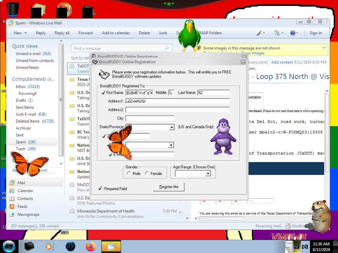Click Junk in the toolbar
The width and height of the screenshot is (338, 253).
tap(163, 33)
